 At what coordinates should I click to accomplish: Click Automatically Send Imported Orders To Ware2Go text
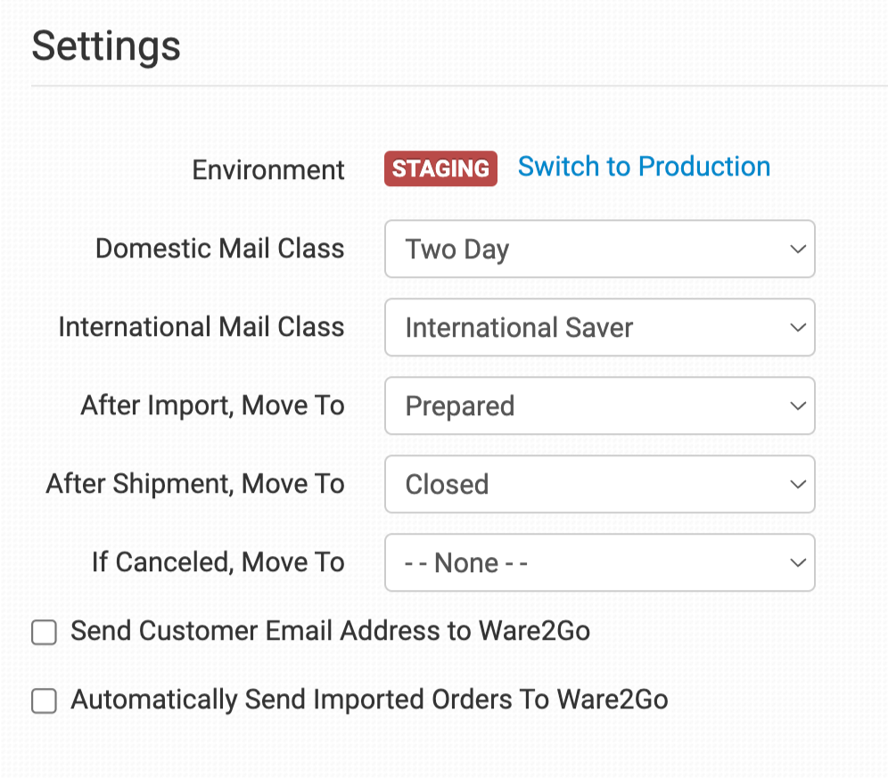369,700
